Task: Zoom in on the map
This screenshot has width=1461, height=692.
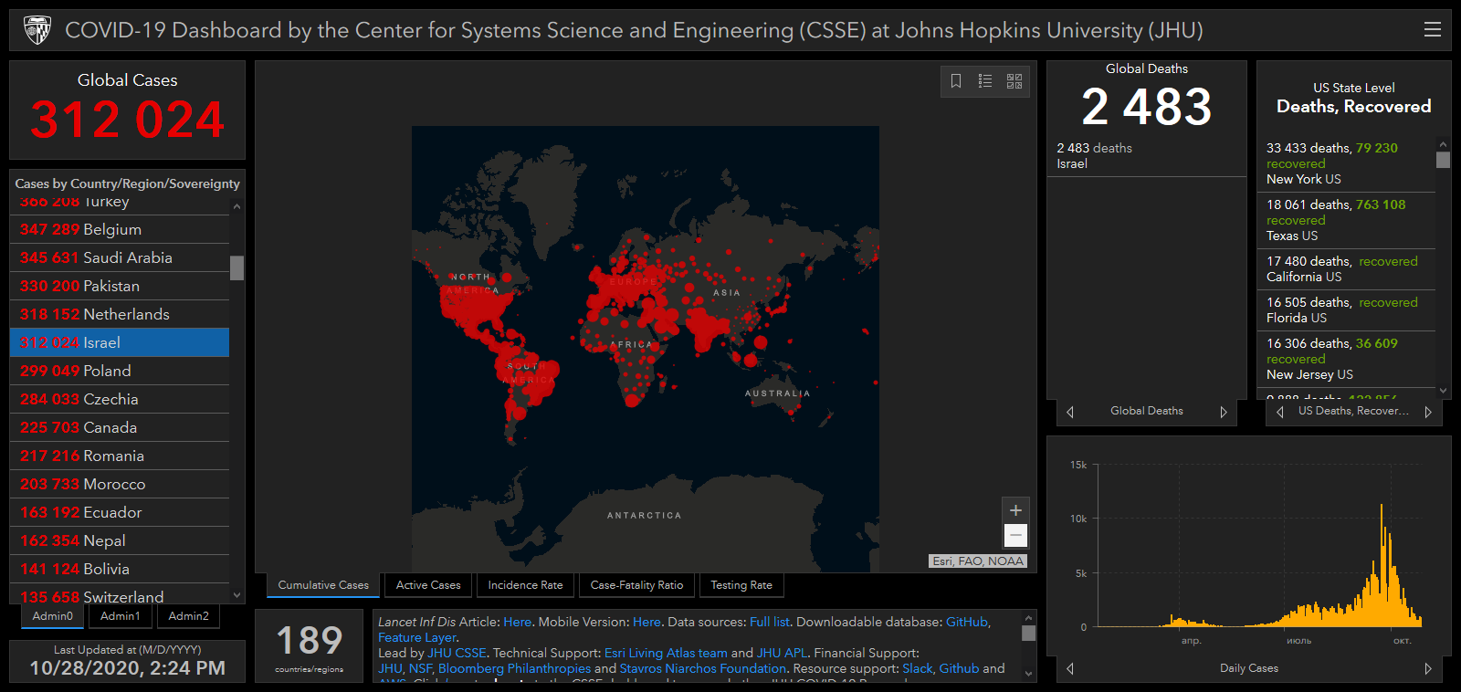Action: point(1015,510)
